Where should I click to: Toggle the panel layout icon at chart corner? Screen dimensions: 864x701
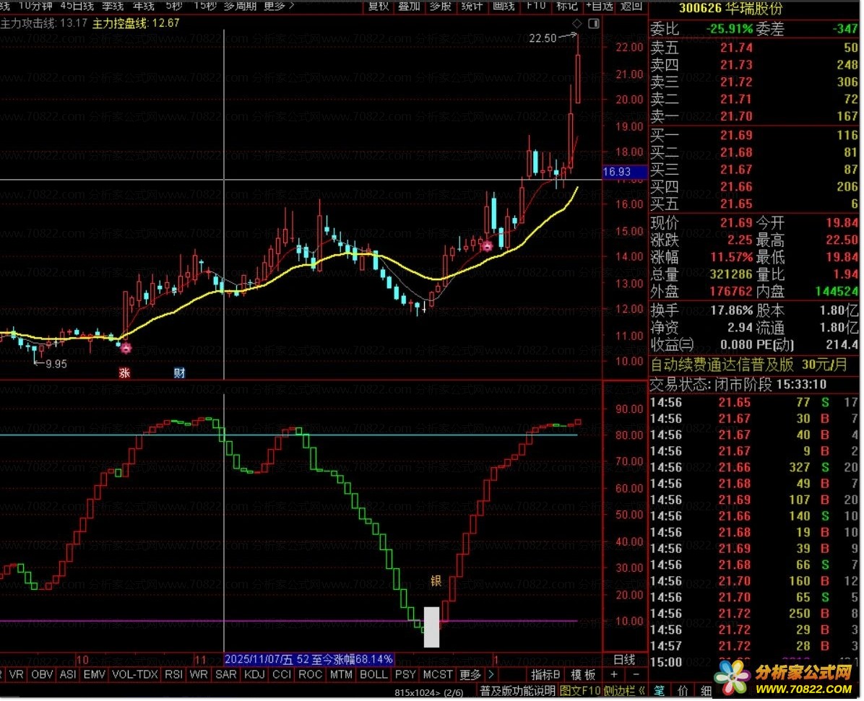pos(594,24)
